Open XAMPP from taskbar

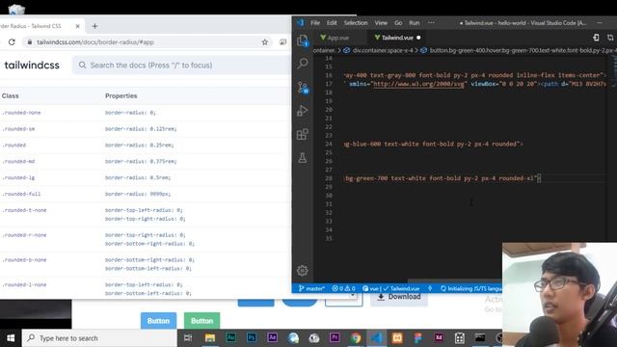tap(397, 338)
